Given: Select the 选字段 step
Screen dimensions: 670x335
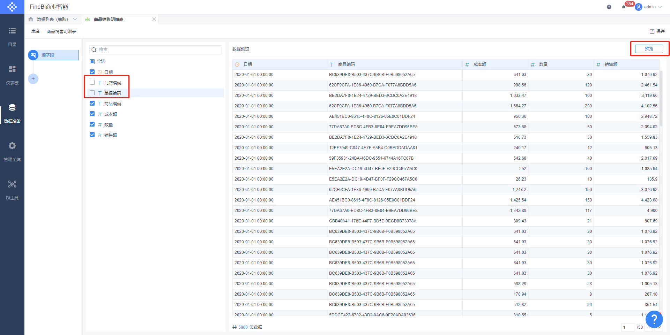Looking at the screenshot, I should [x=53, y=55].
